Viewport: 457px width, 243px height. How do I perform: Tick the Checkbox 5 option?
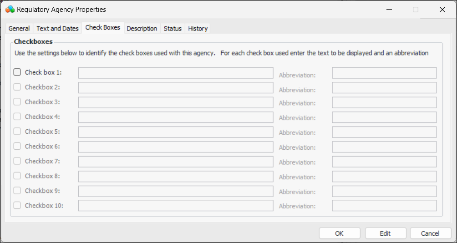17,132
